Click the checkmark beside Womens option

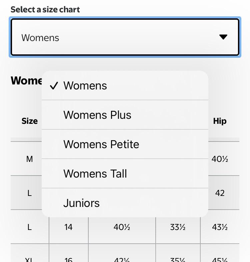(x=53, y=86)
